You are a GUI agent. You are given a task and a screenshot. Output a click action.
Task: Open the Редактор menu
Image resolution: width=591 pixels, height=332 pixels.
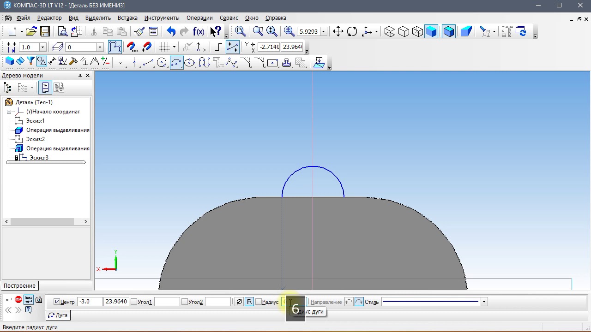coord(49,18)
